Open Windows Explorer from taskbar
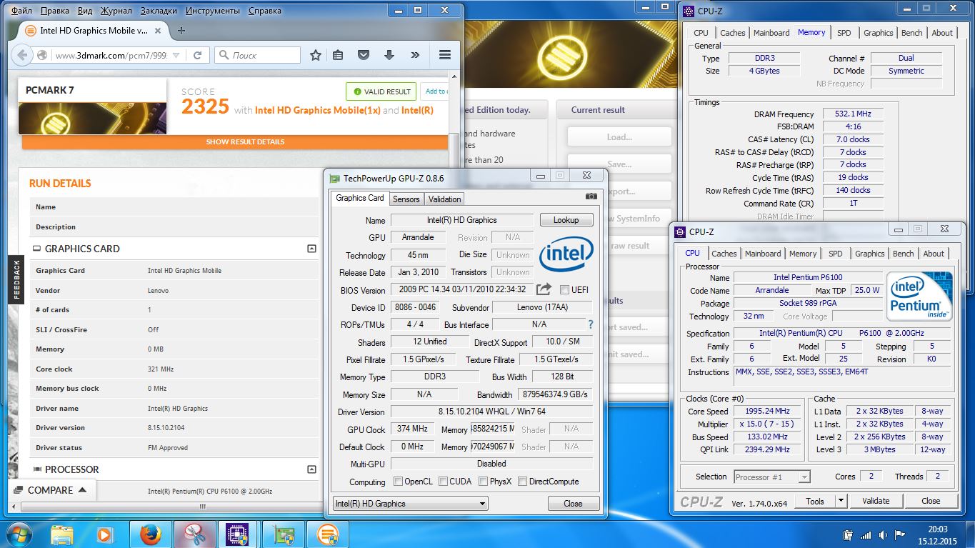This screenshot has height=548, width=975. pos(61,534)
